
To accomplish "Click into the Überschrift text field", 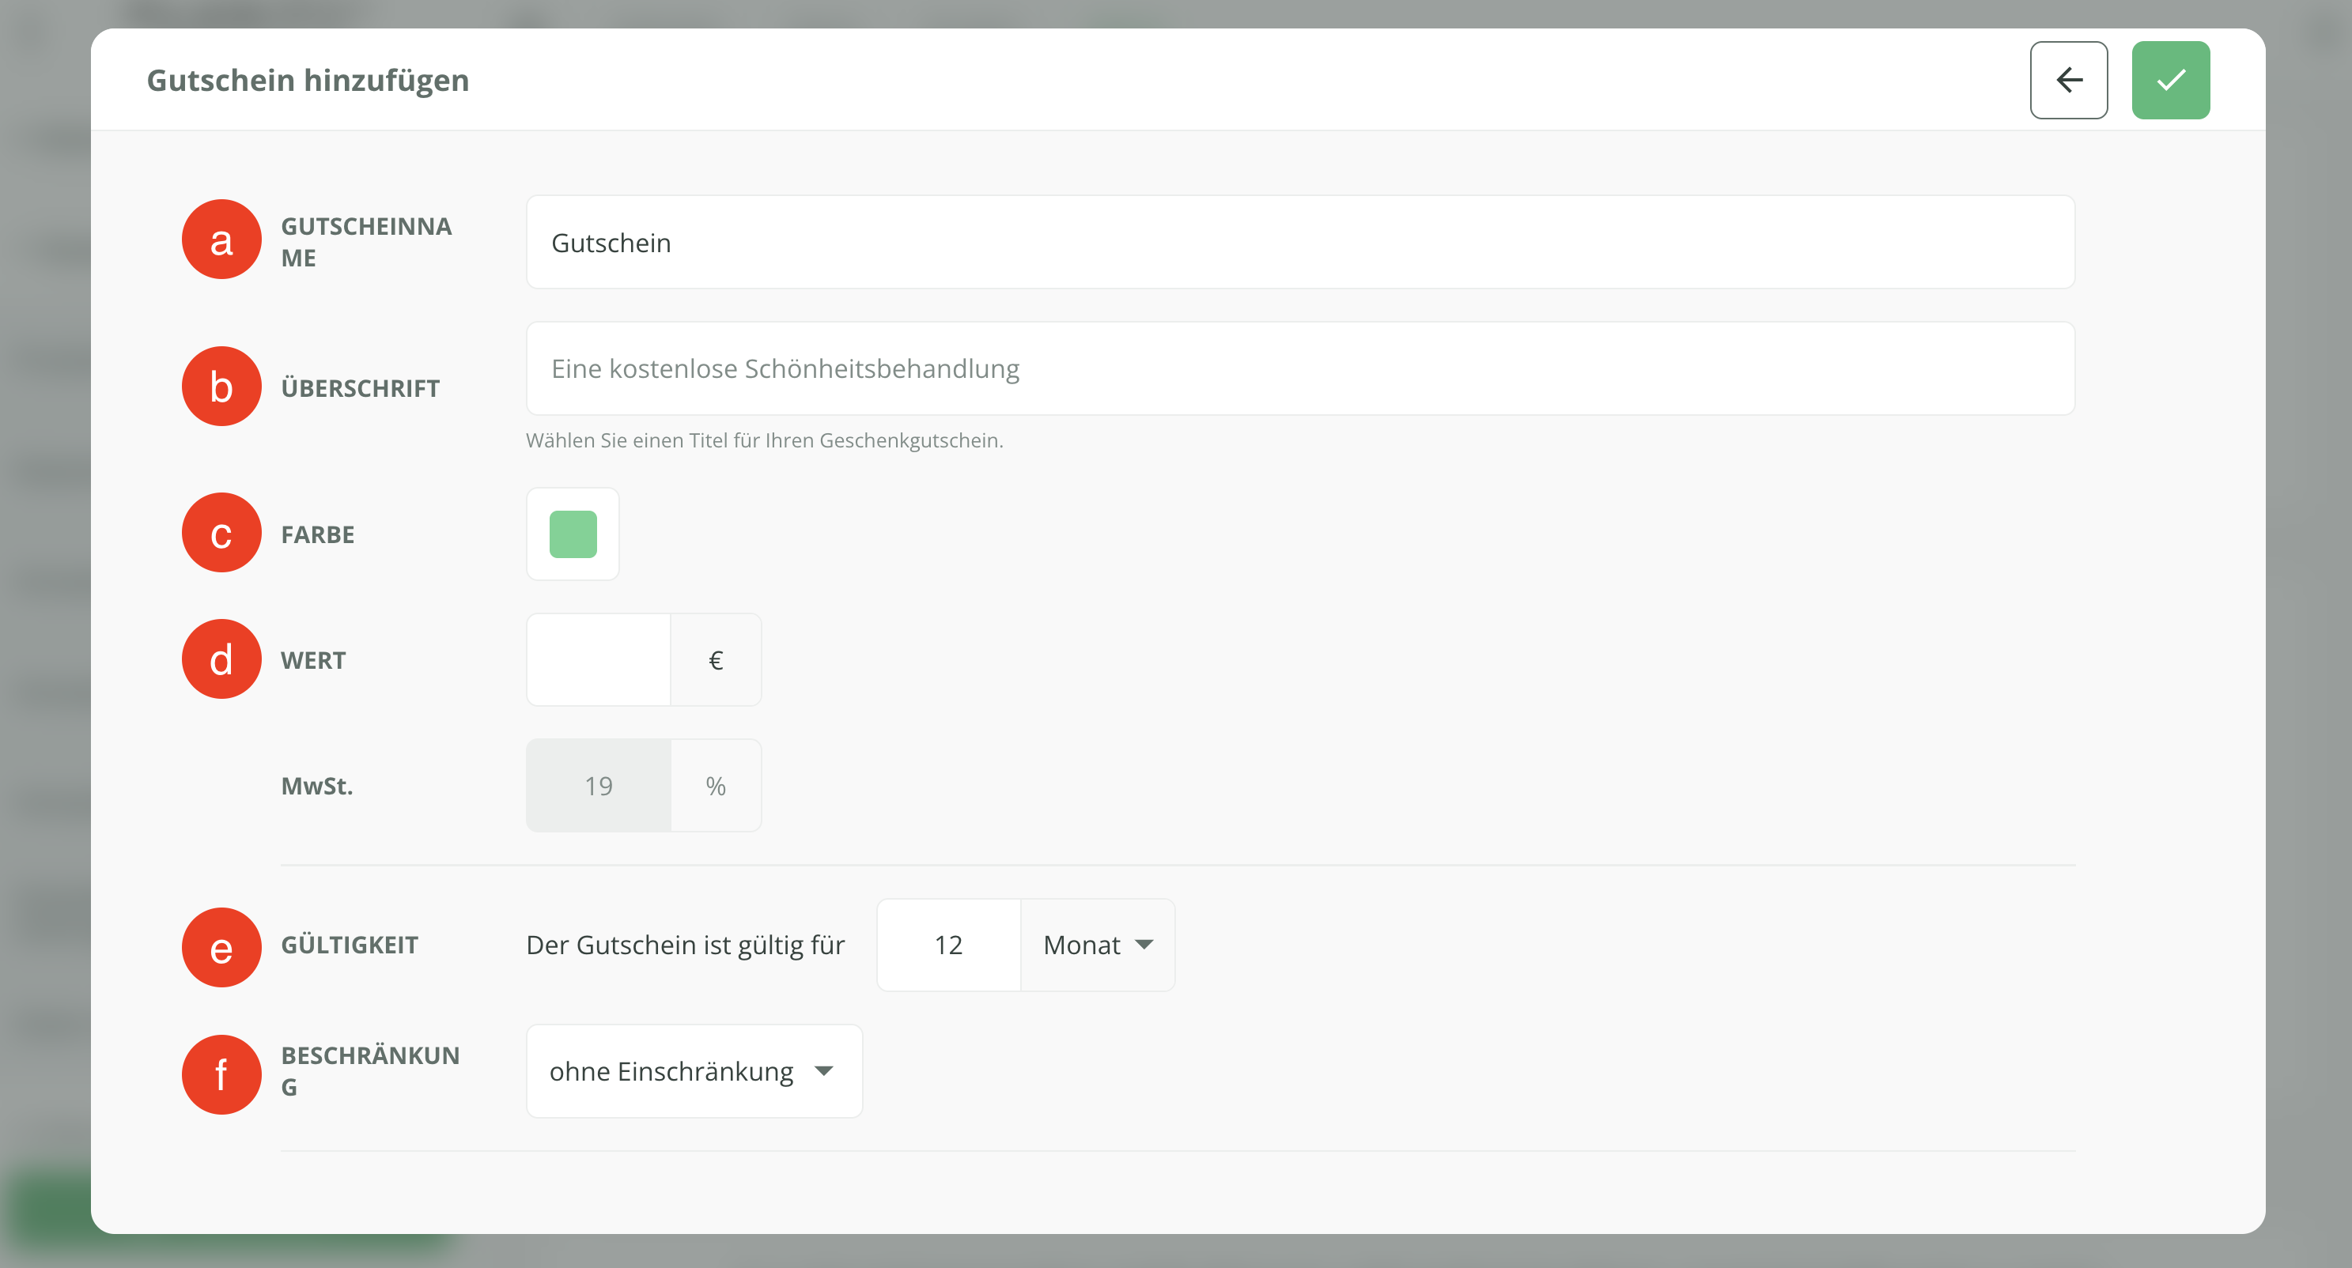I will coord(1299,369).
